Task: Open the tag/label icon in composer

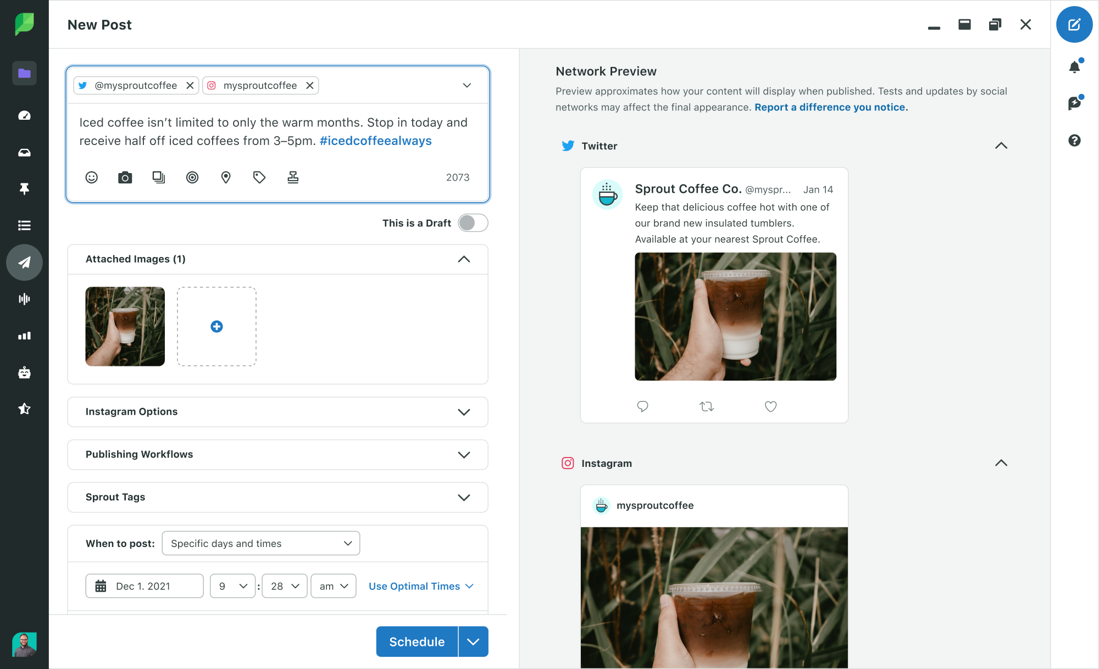Action: tap(259, 176)
